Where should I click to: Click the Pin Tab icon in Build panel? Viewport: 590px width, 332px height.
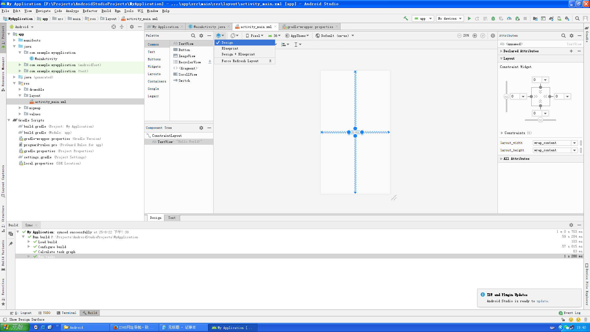(x=11, y=244)
